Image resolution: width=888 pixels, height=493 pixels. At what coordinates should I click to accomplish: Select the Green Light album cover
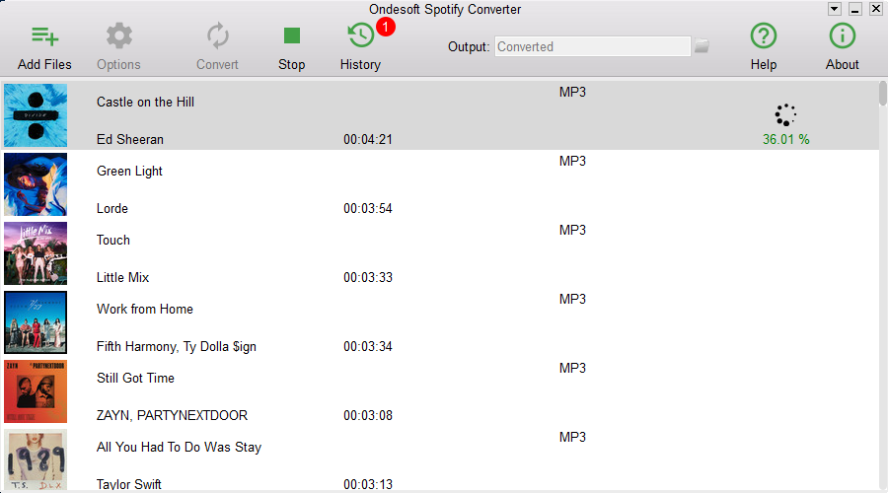point(36,184)
